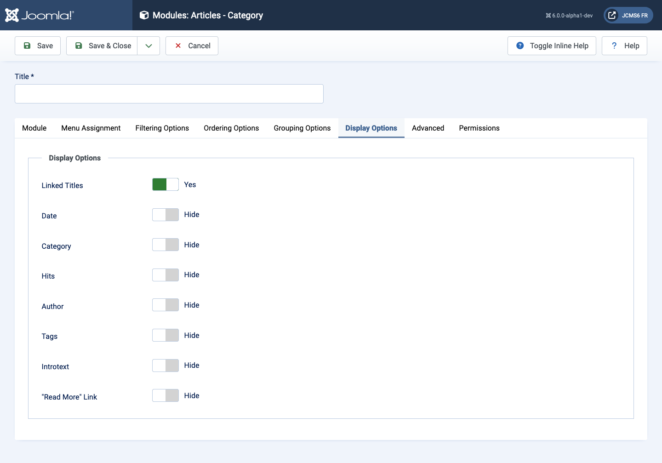Click the Introtext label
This screenshot has width=662, height=463.
click(x=55, y=366)
